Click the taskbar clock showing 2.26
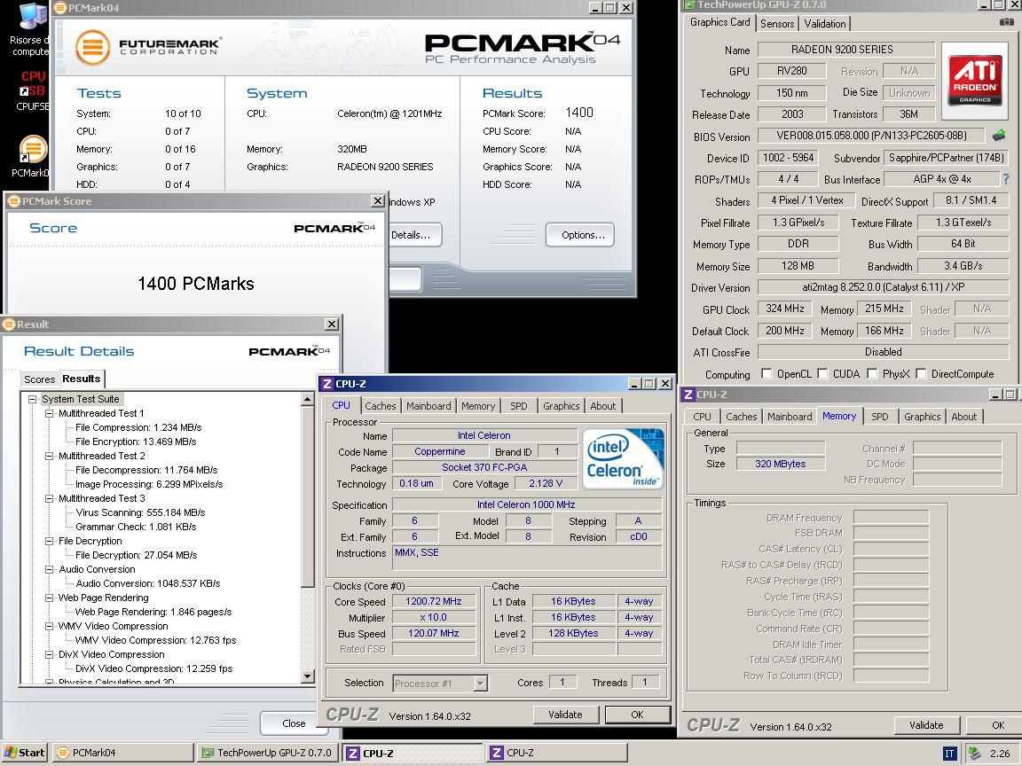 point(1000,753)
